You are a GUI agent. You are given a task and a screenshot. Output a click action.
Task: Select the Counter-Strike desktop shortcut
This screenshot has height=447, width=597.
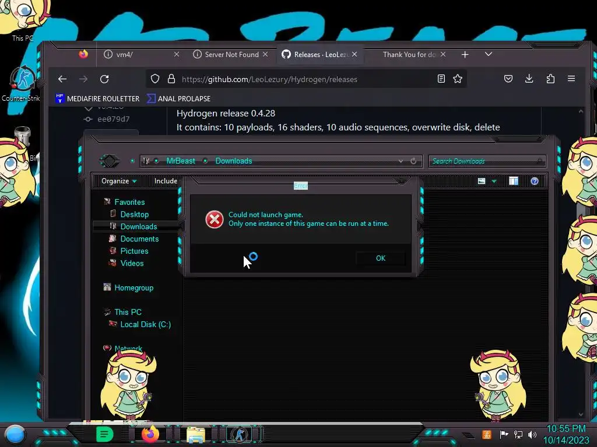coord(22,84)
